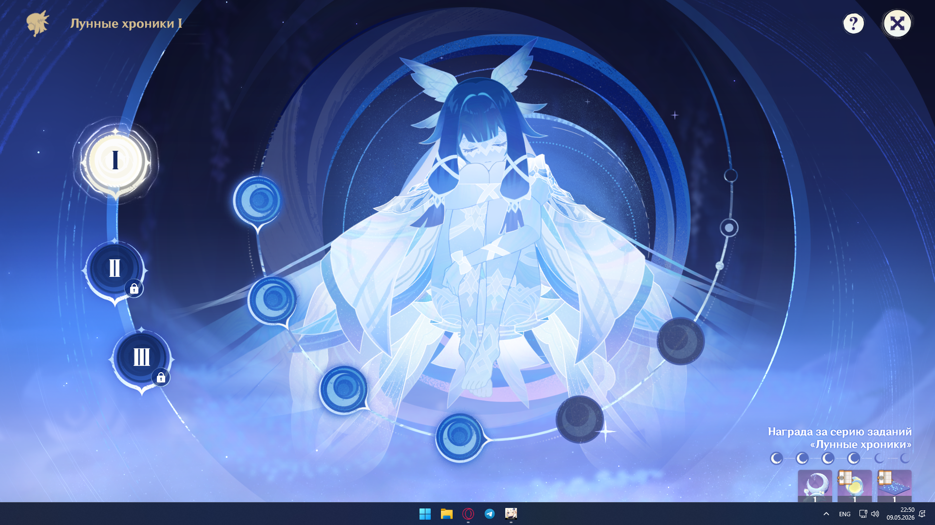This screenshot has height=525, width=935.
Task: Open the notification bell in the tray
Action: pyautogui.click(x=922, y=514)
